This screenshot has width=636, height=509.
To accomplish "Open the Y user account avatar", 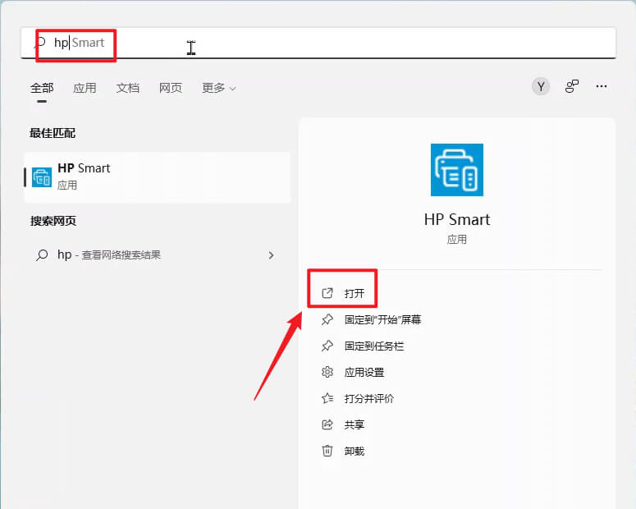I will point(541,86).
